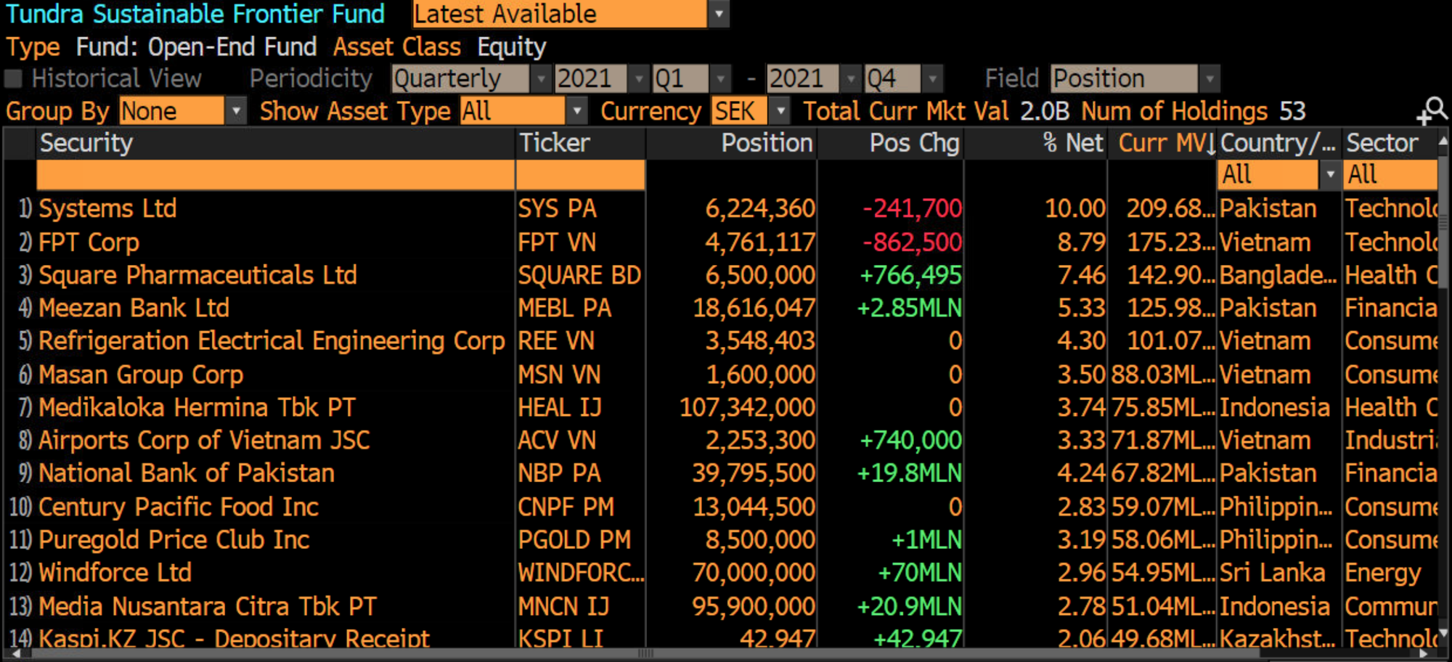1452x662 pixels.
Task: Sort by the Security column header
Action: point(276,143)
